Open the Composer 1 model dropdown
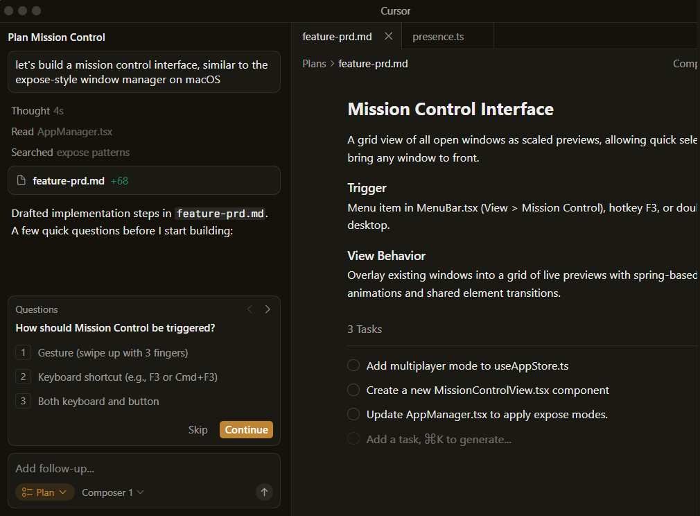 point(112,492)
